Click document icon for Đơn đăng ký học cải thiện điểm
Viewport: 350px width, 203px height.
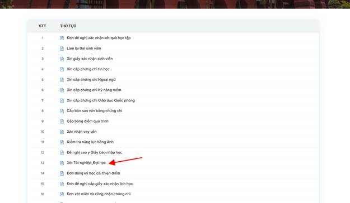click(x=62, y=173)
